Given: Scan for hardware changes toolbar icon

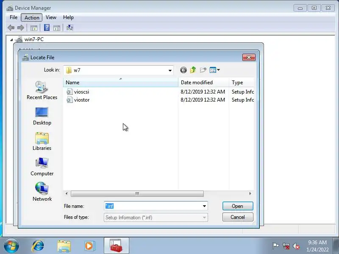Looking at the screenshot, I should [x=70, y=28].
